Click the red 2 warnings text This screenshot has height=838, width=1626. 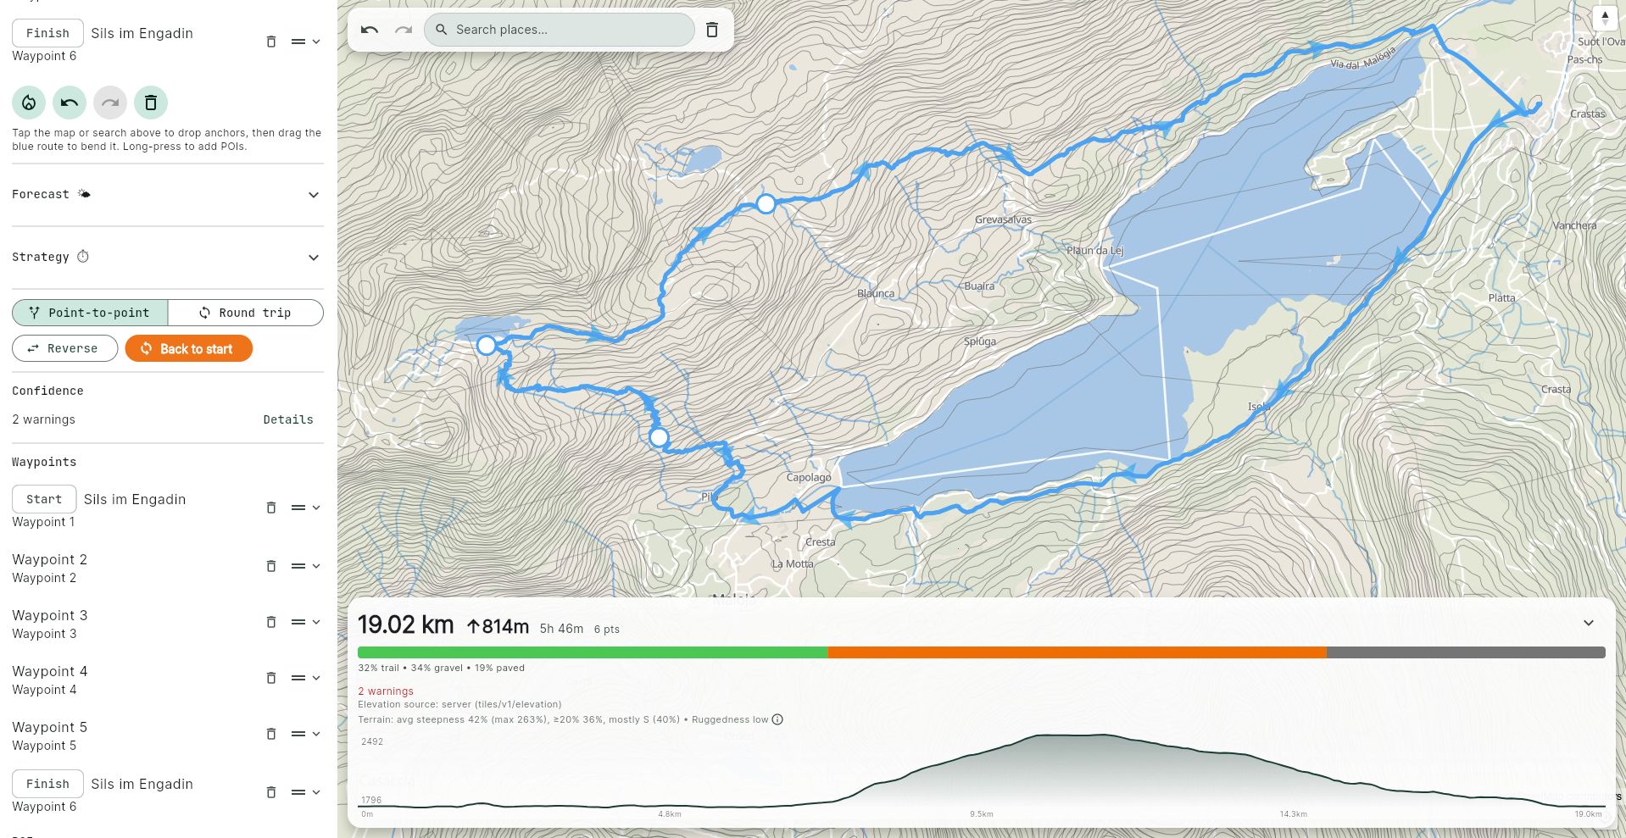coord(386,691)
